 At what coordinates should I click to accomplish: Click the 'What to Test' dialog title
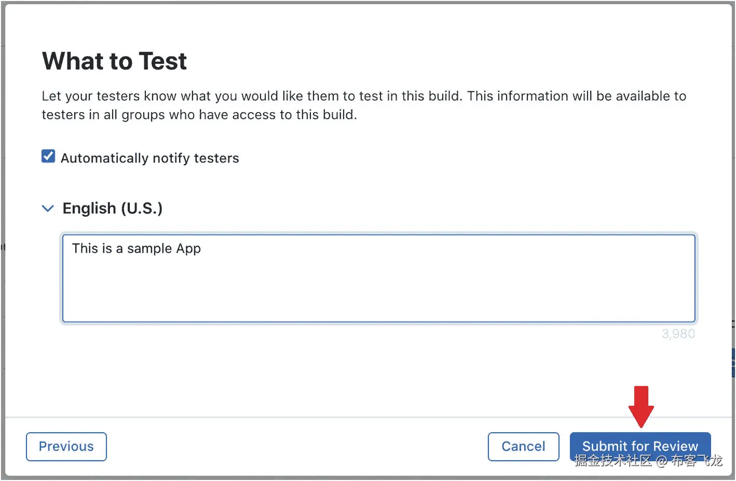114,61
